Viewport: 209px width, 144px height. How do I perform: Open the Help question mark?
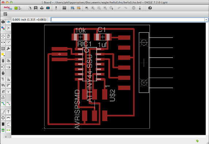click(x=150, y=8)
